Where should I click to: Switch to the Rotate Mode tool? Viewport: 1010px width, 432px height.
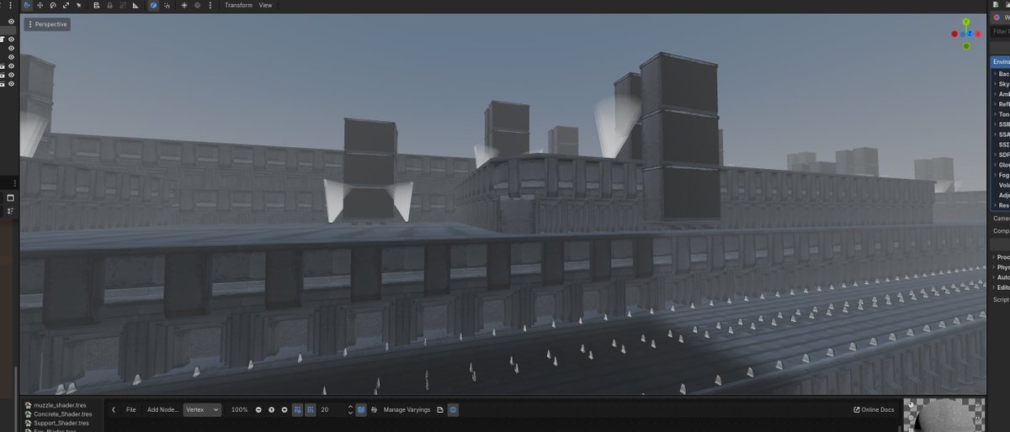53,5
